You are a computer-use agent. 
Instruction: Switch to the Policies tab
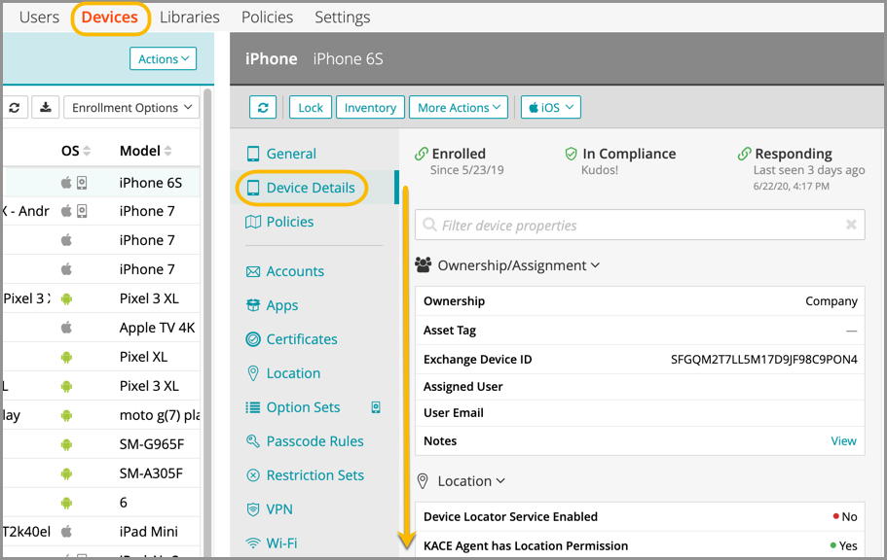(267, 17)
